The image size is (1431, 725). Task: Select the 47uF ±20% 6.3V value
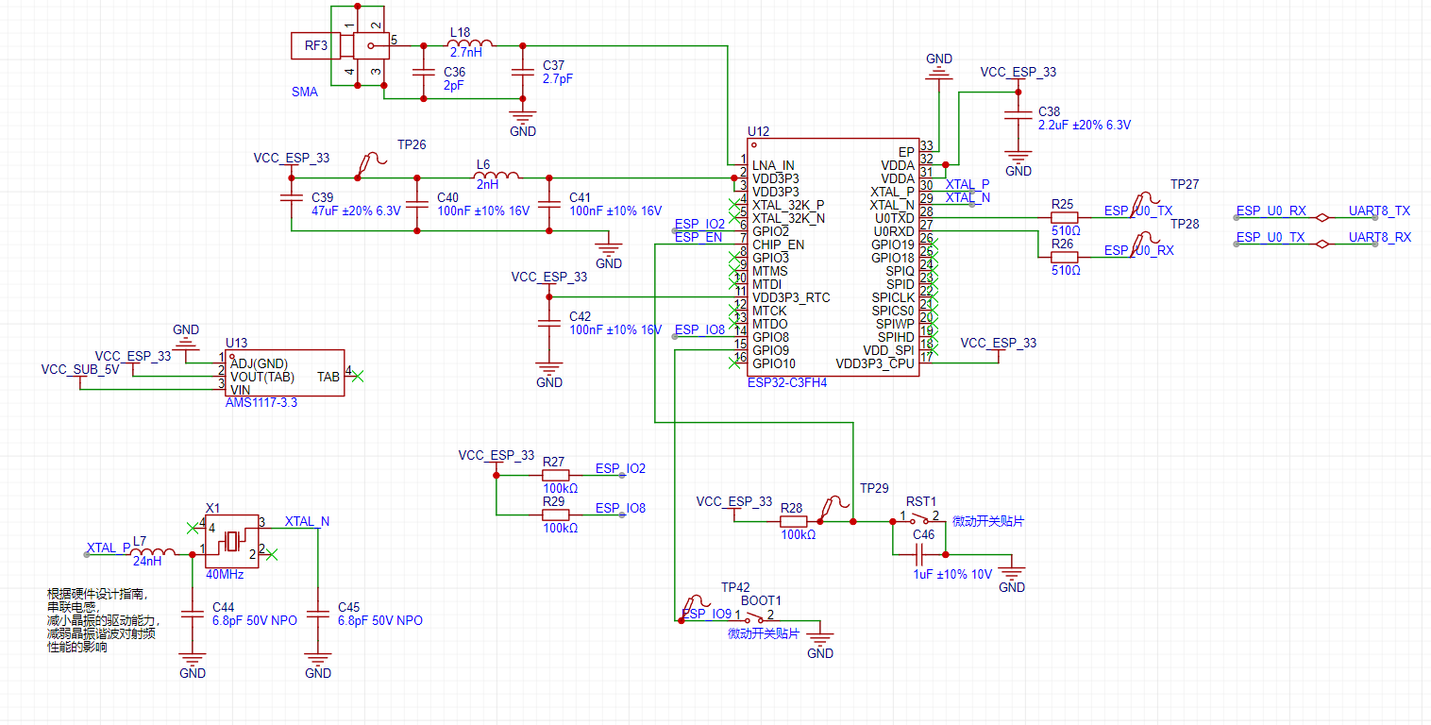[x=358, y=211]
